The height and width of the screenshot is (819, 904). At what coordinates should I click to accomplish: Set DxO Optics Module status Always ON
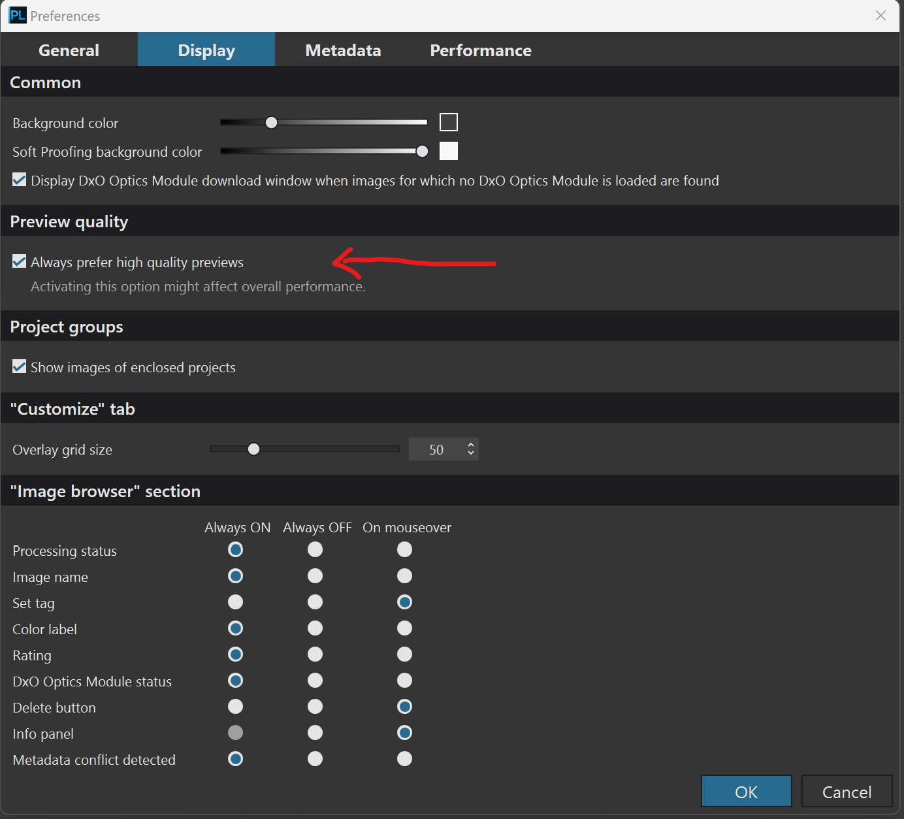tap(236, 681)
